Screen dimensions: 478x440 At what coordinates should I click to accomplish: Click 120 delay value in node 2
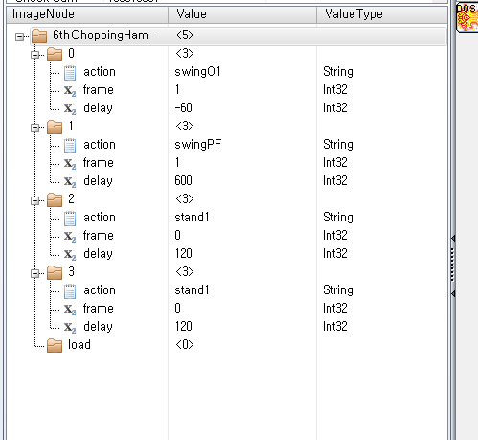(x=183, y=253)
